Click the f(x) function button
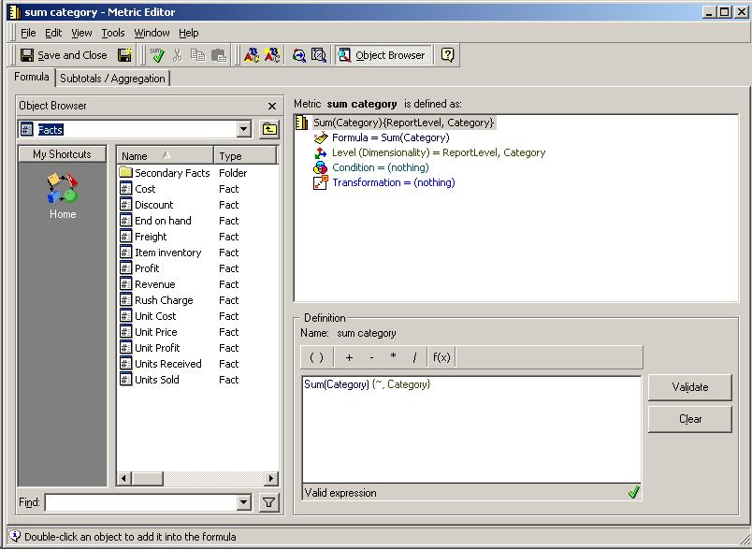 tap(441, 356)
